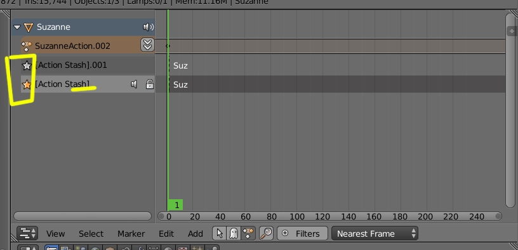Click orange star on [Action Stash] track

pyautogui.click(x=27, y=84)
